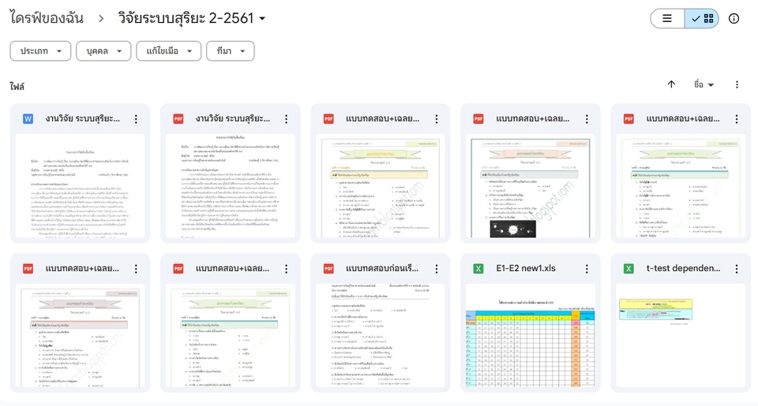Open more sort options beside ชื่อ
Screen dimensions: 758x406
pos(737,84)
